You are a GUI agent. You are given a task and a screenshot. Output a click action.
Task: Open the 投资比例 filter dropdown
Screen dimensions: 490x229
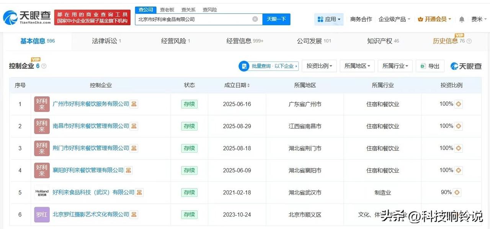[x=320, y=66]
